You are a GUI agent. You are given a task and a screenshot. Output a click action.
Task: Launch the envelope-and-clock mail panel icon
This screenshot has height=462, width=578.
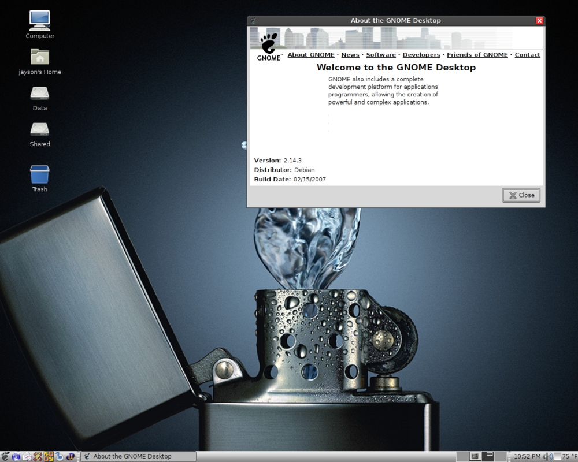[x=27, y=457]
